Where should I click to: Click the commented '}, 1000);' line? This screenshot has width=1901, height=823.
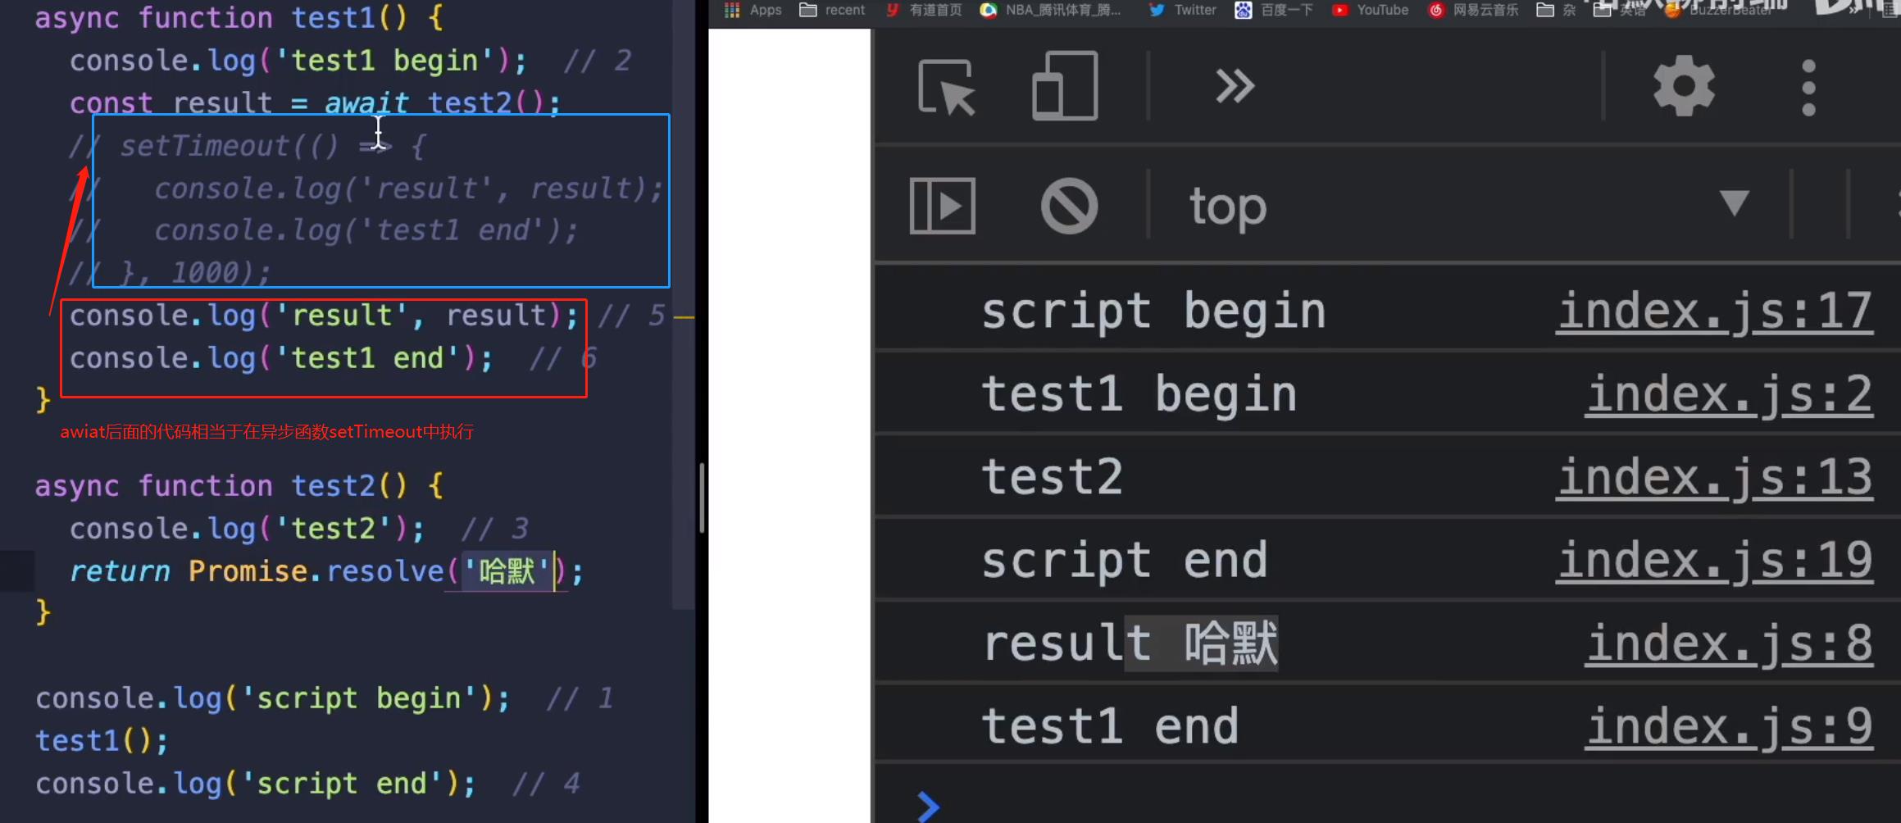[x=170, y=272]
